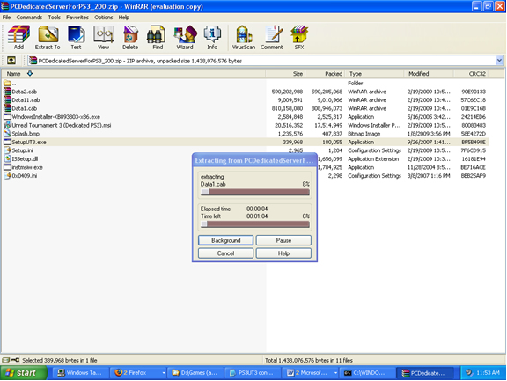The height and width of the screenshot is (381, 507).
Task: Click the Background button in extraction dialog
Action: pos(225,240)
